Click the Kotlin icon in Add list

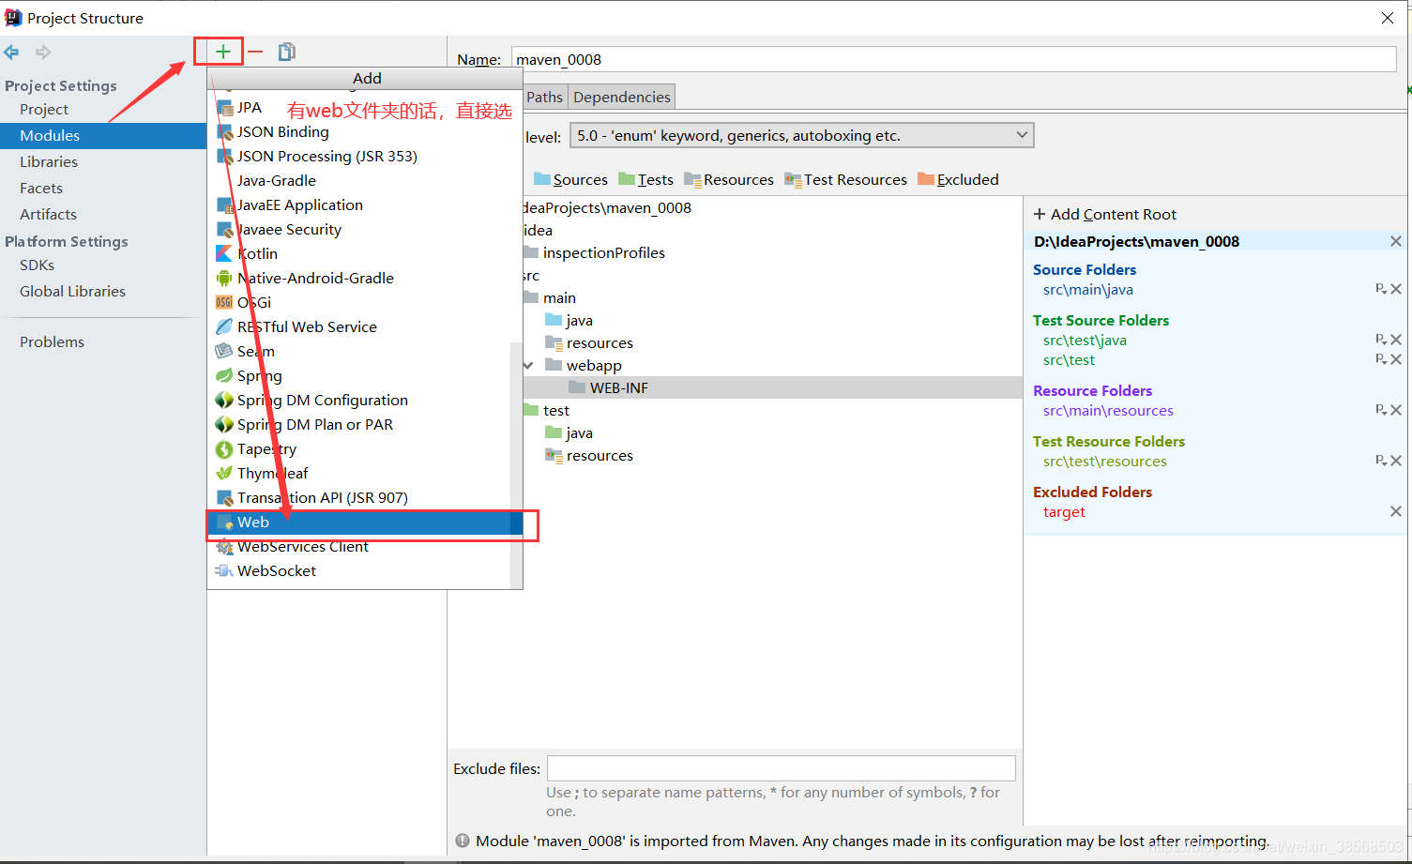click(x=224, y=254)
